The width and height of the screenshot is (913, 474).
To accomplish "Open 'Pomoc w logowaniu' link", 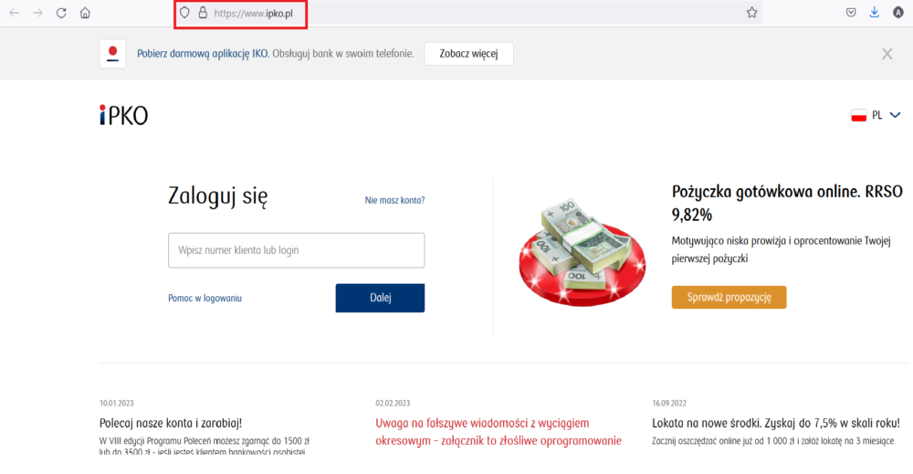I will 205,298.
